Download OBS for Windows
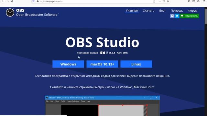The width and height of the screenshot is (207, 116). [68, 64]
